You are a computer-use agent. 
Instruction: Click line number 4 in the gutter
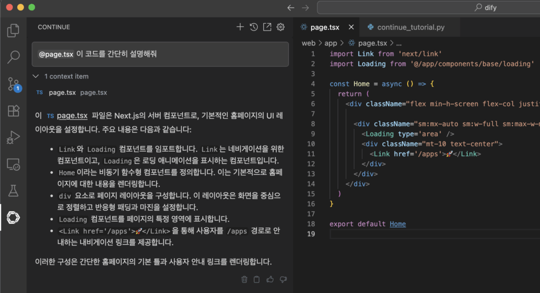pyautogui.click(x=313, y=84)
